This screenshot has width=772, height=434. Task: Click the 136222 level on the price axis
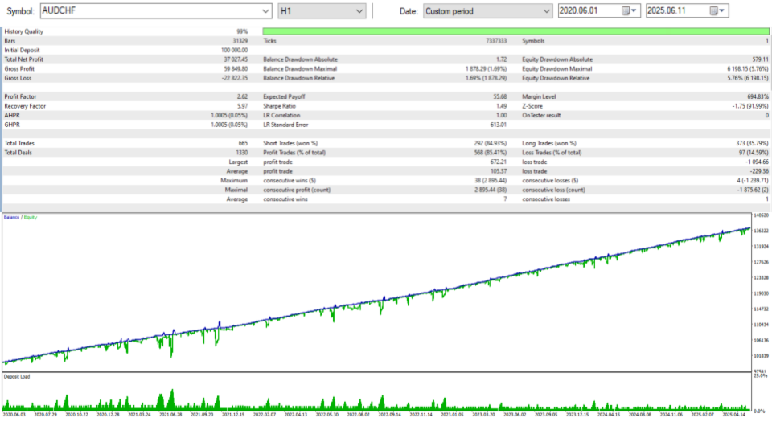pyautogui.click(x=762, y=231)
